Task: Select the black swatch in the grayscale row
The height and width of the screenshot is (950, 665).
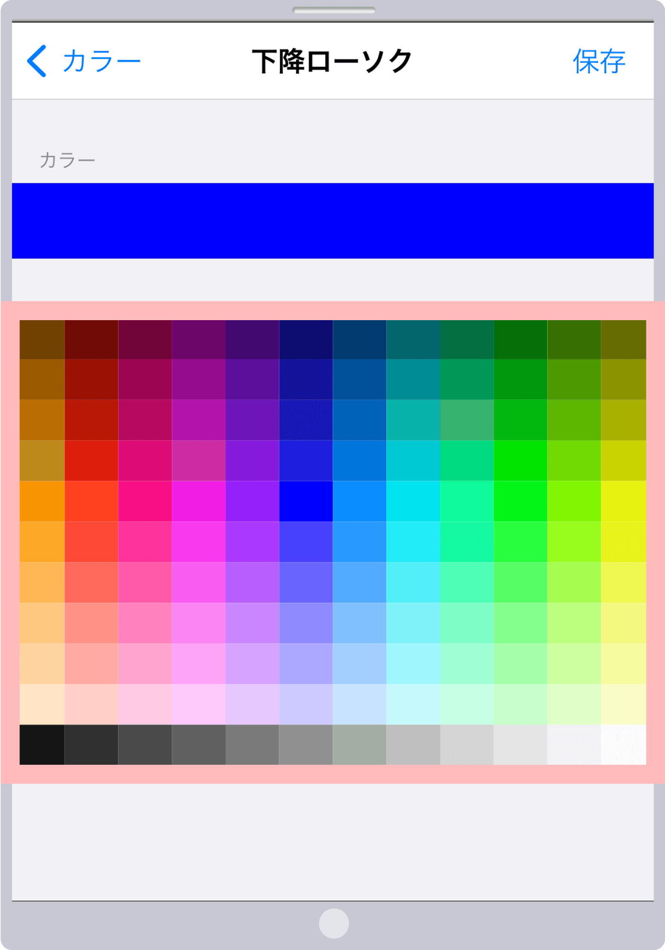Action: coord(42,744)
